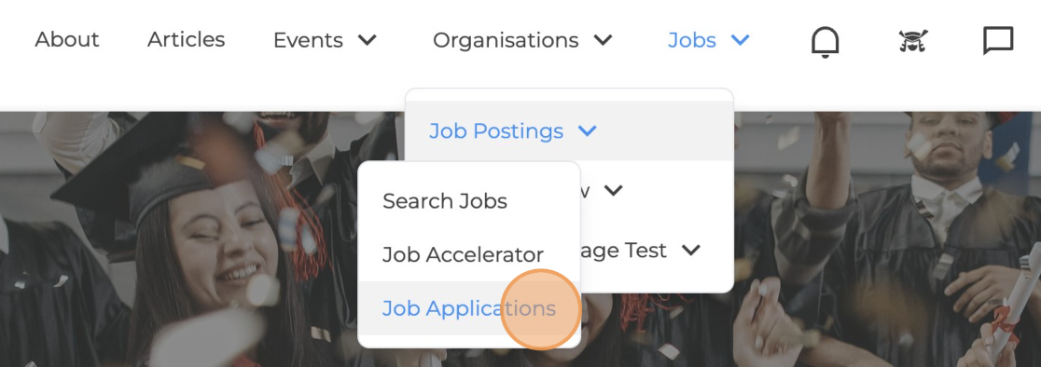Screen dimensions: 1041x367
Task: Open the chat messages speech bubble icon
Action: [x=998, y=40]
